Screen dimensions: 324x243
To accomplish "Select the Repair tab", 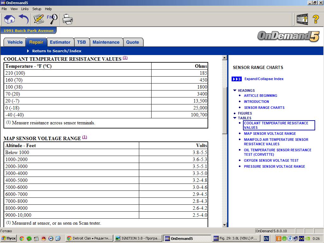I will pyautogui.click(x=36, y=42).
